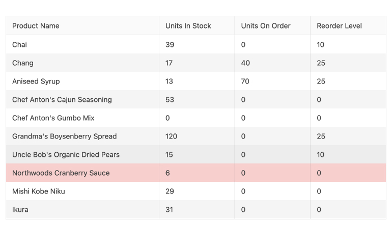Image resolution: width=392 pixels, height=250 pixels.
Task: Click units in stock value 31
Action: [169, 209]
